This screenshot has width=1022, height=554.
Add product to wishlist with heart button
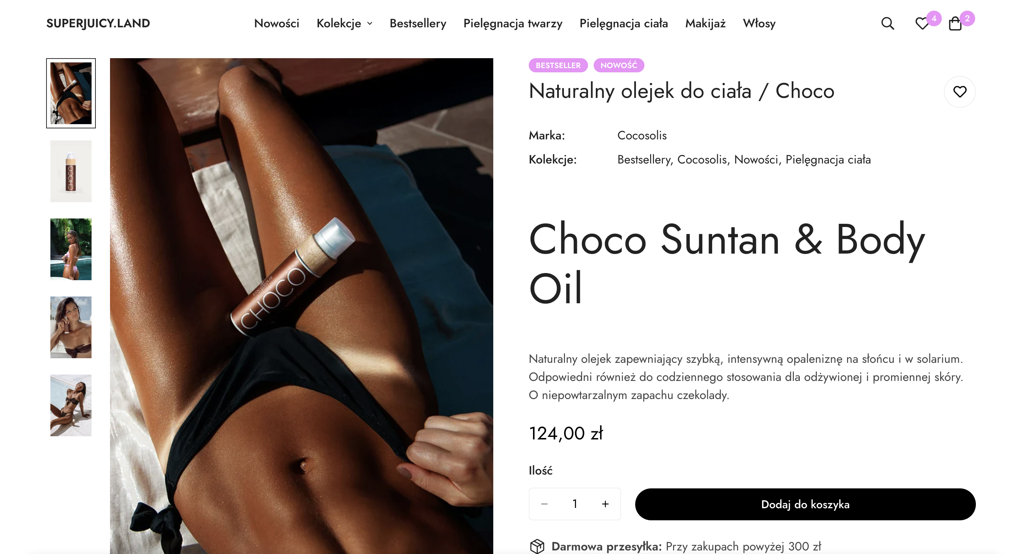pyautogui.click(x=959, y=92)
